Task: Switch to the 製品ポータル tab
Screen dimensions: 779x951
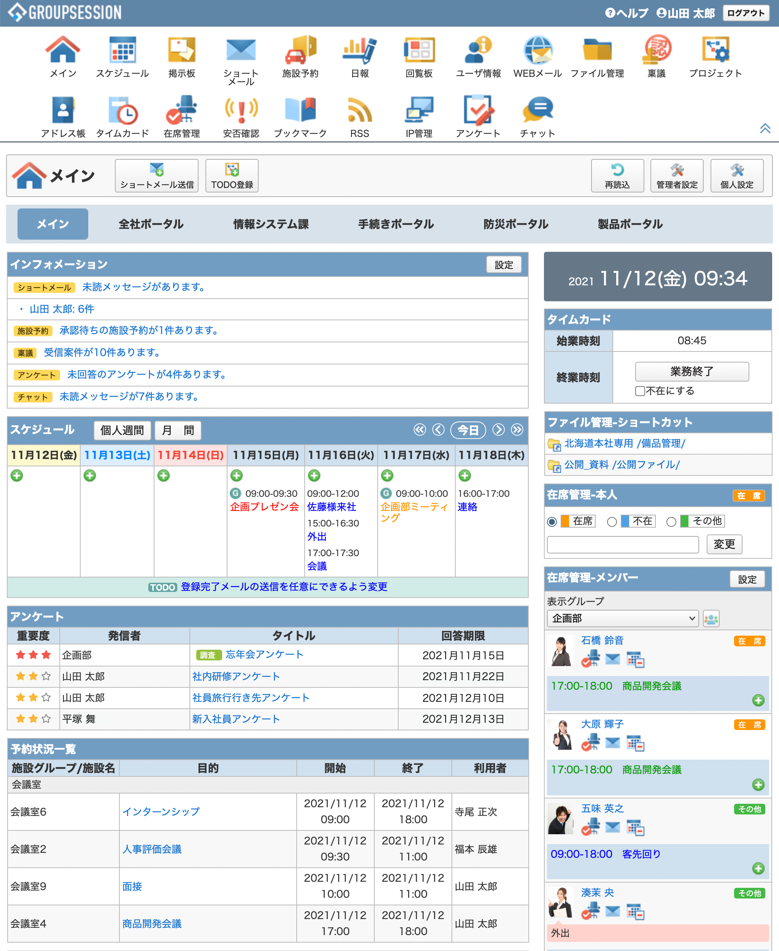Action: (x=631, y=224)
